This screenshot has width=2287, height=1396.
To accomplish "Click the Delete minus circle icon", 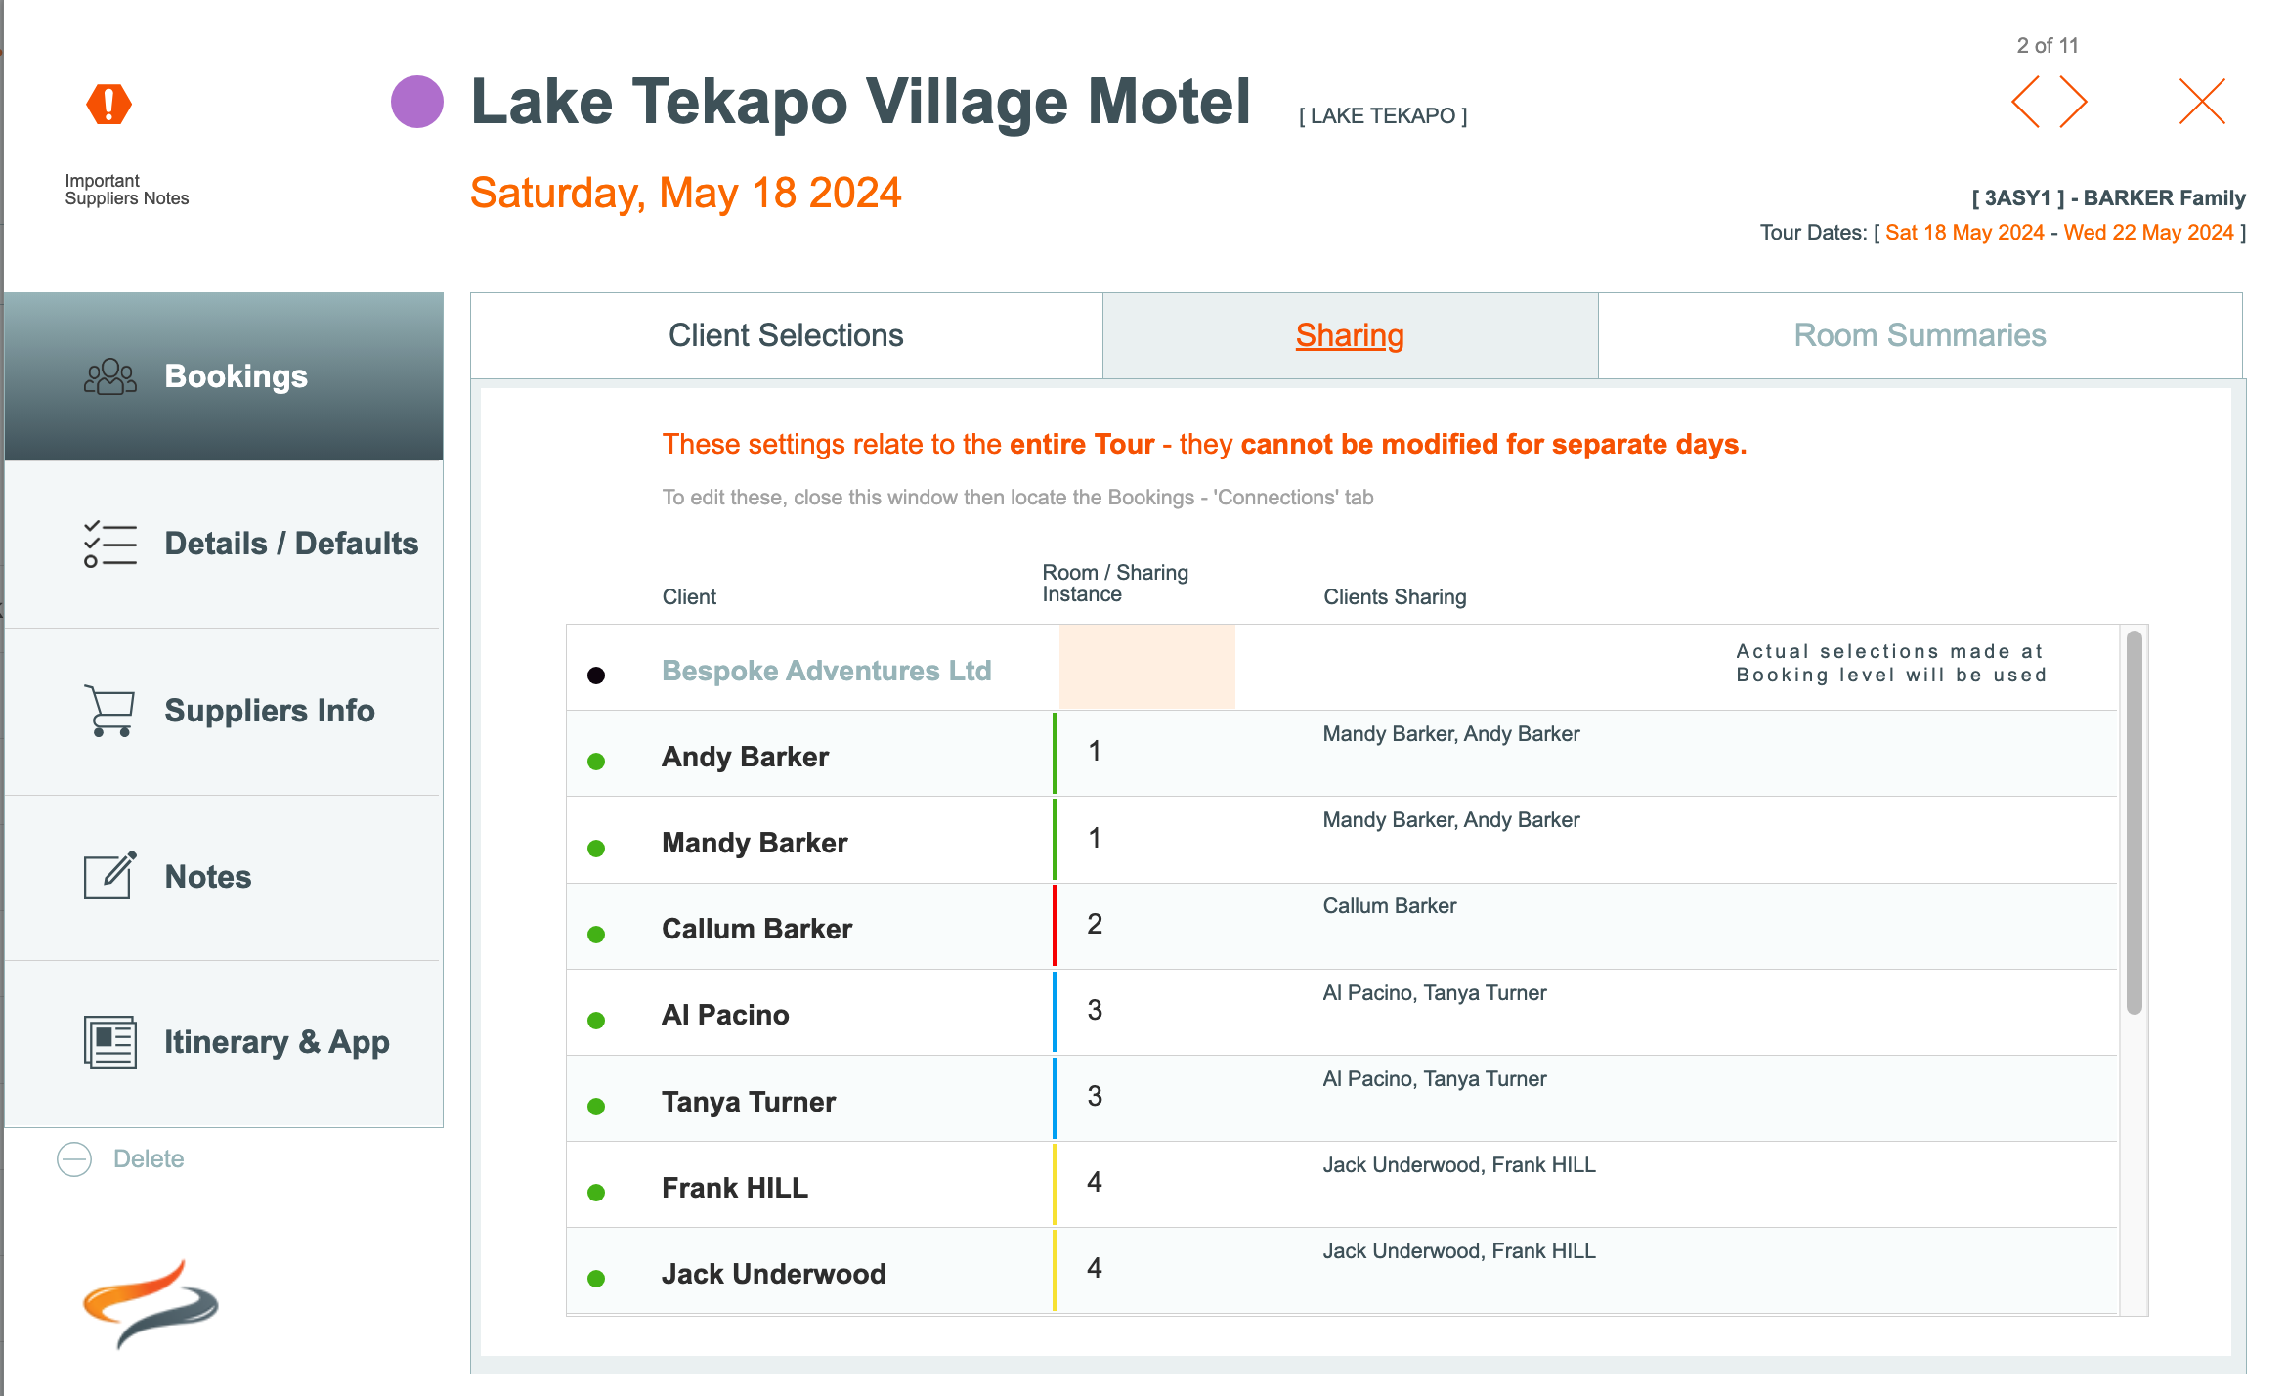I will [74, 1159].
